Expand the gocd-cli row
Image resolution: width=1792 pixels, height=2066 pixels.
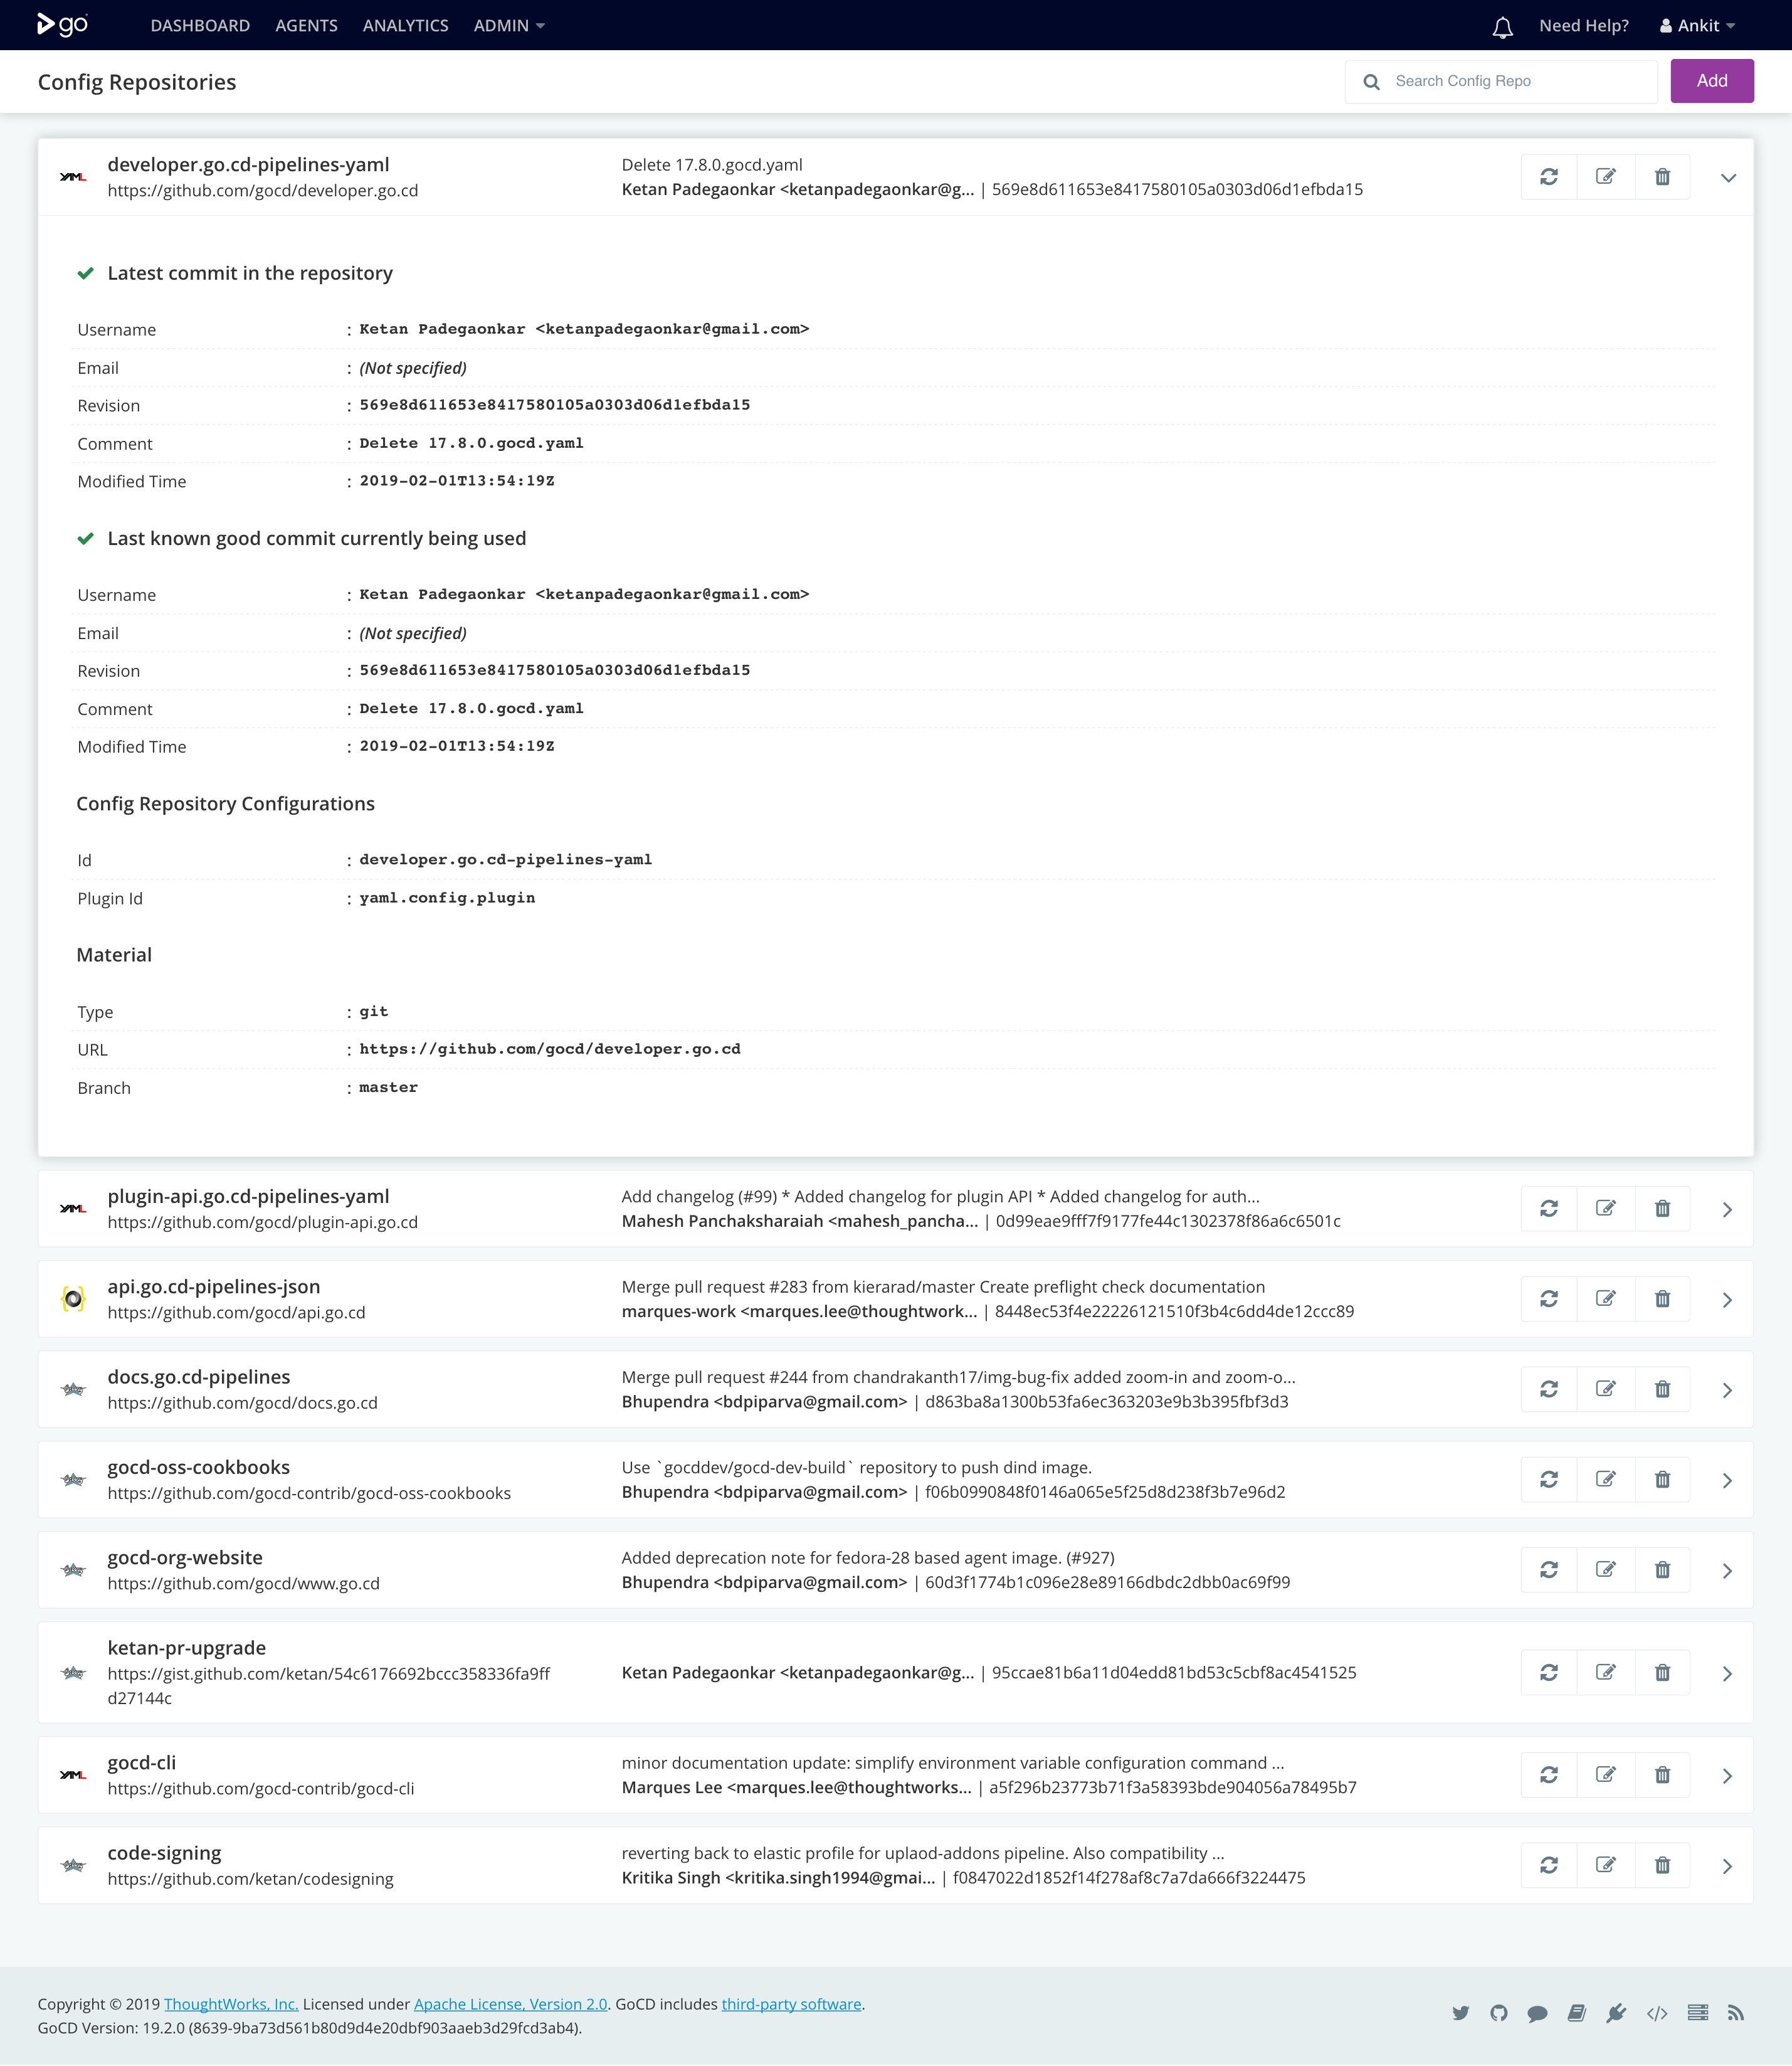(1727, 1776)
